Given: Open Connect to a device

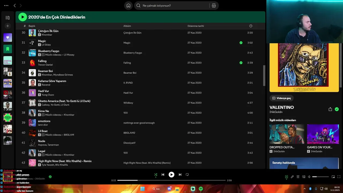Looking at the screenshot, I should 304,177.
